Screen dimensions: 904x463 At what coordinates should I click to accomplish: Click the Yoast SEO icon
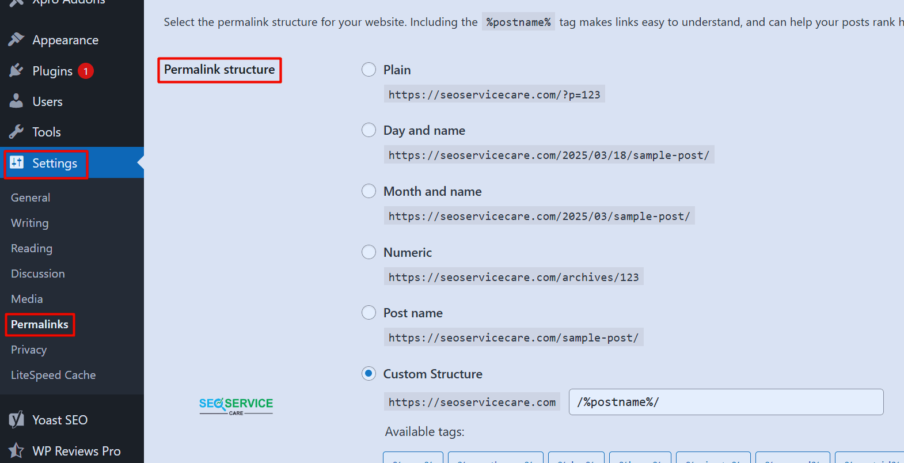16,420
